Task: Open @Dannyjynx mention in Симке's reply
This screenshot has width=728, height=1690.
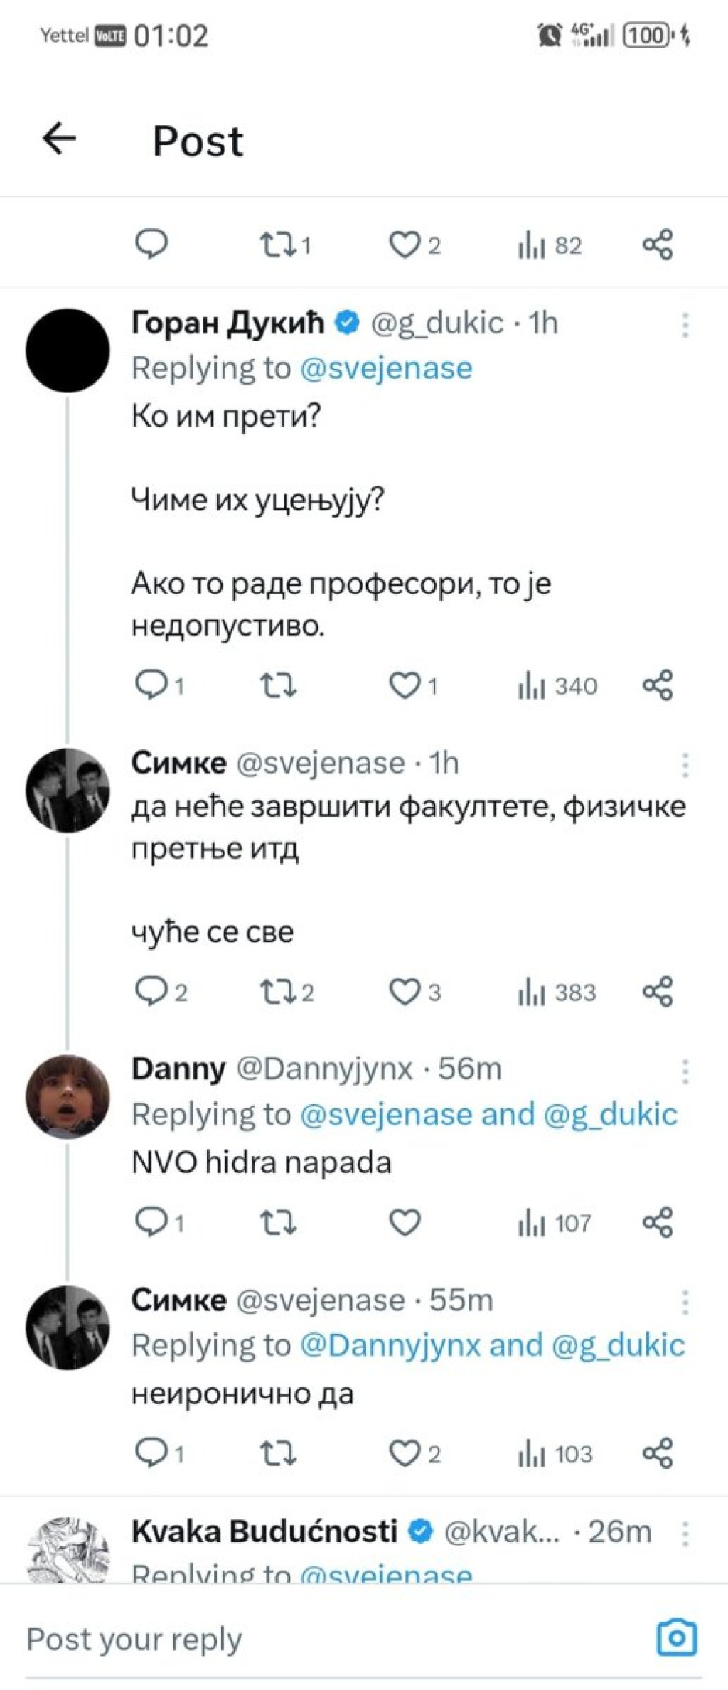Action: tap(390, 1345)
